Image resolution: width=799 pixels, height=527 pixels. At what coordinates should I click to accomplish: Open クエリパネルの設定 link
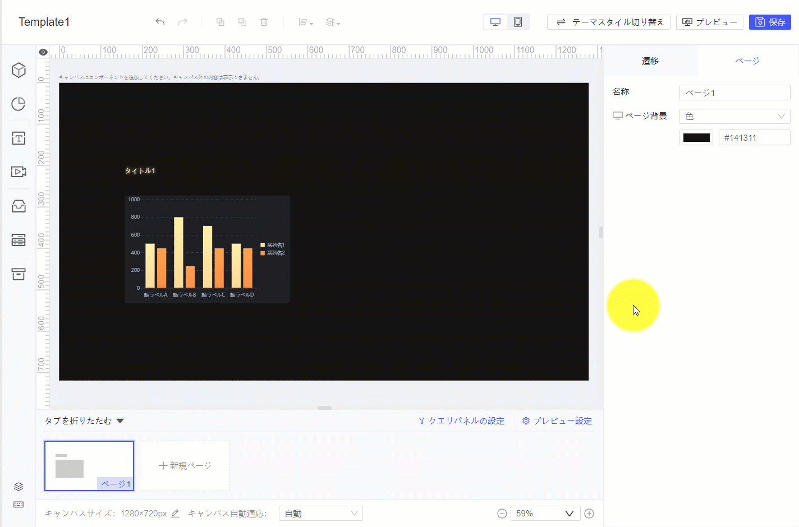pos(461,420)
